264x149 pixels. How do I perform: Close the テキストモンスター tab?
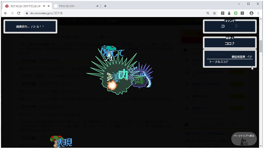click(x=97, y=6)
